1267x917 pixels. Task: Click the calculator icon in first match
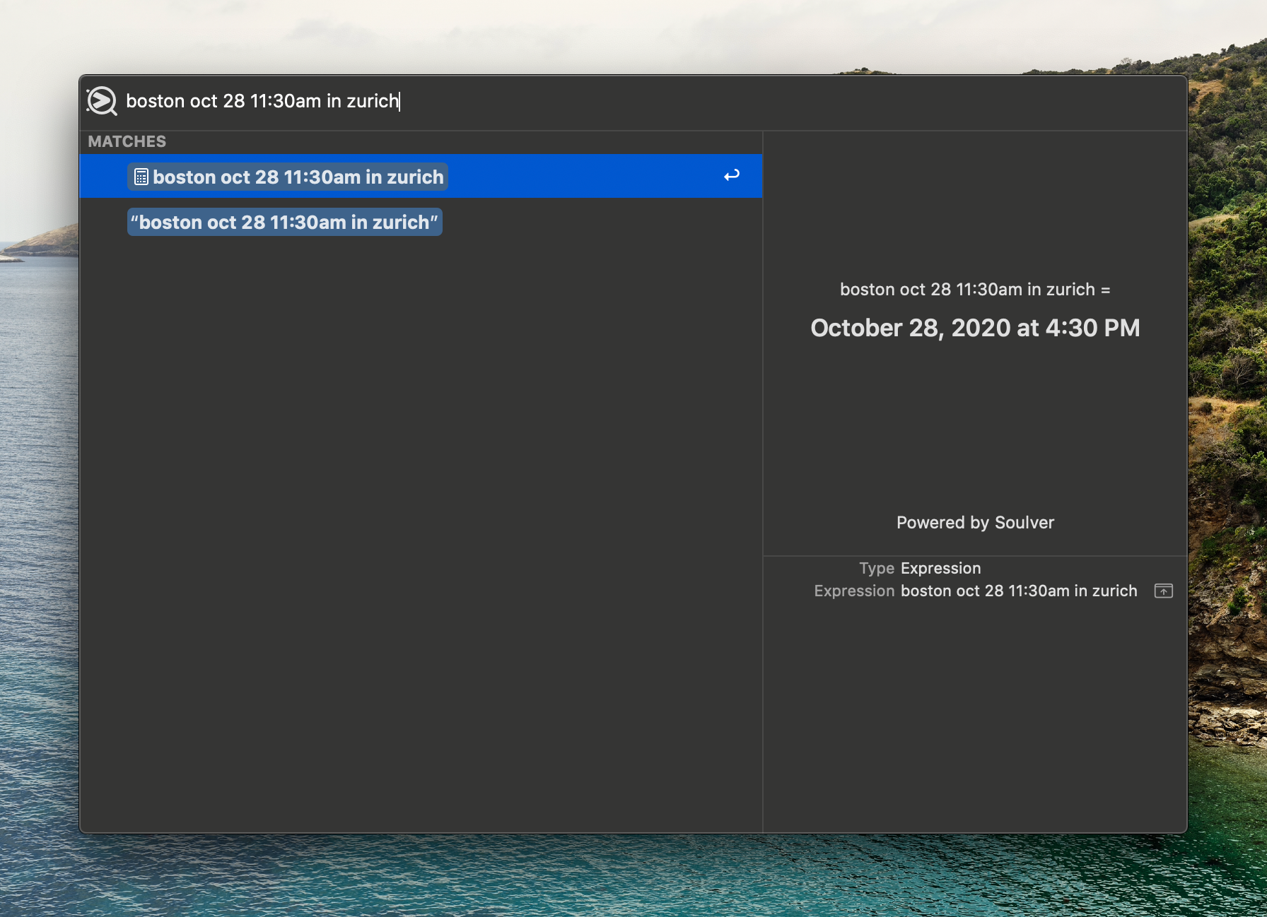[141, 177]
